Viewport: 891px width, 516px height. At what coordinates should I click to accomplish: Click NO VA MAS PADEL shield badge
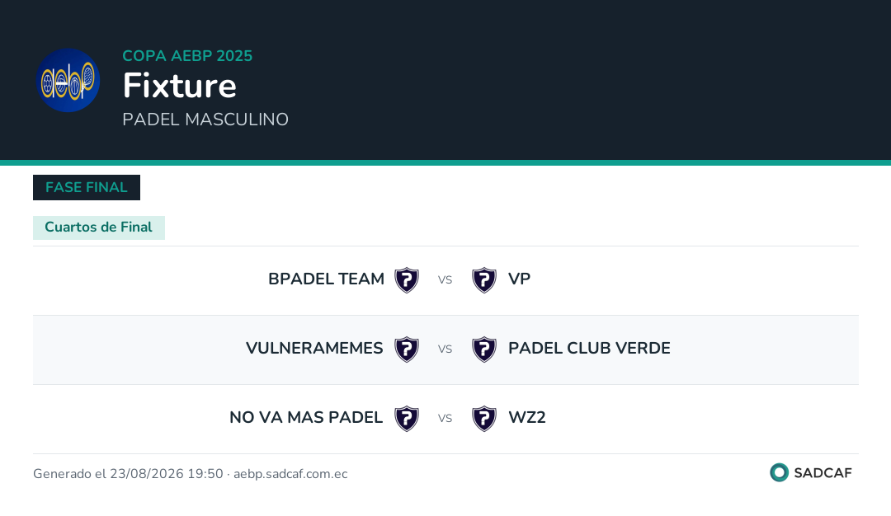[407, 419]
